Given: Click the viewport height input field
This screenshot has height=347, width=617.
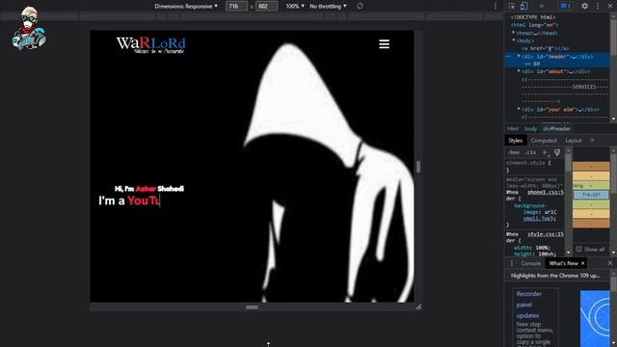Looking at the screenshot, I should (x=266, y=6).
